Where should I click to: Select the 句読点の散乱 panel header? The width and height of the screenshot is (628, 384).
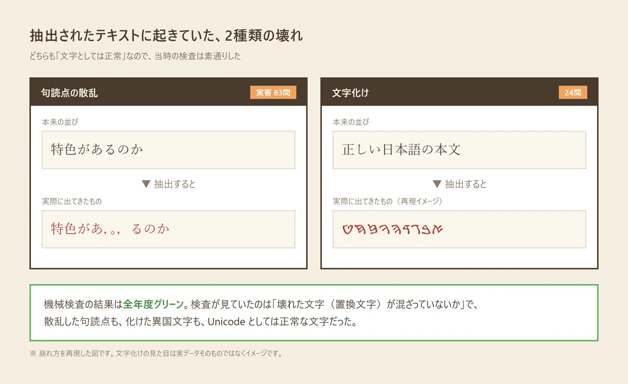(169, 92)
